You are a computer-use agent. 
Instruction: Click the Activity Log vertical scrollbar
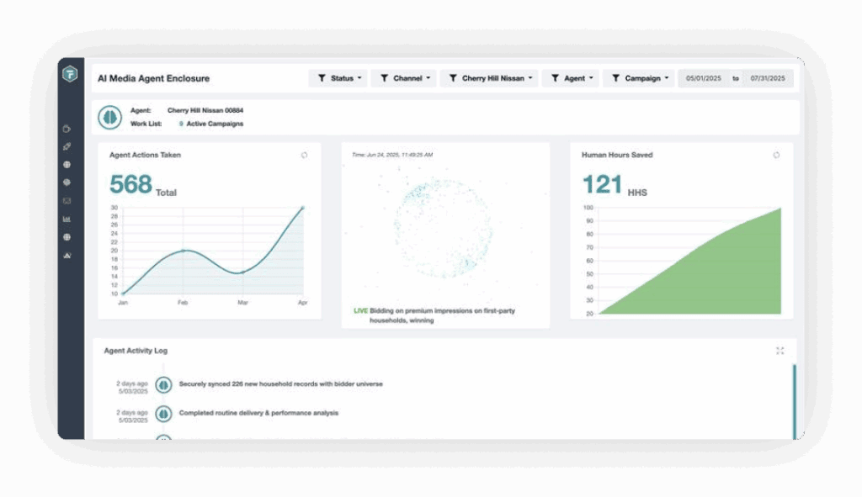click(795, 401)
